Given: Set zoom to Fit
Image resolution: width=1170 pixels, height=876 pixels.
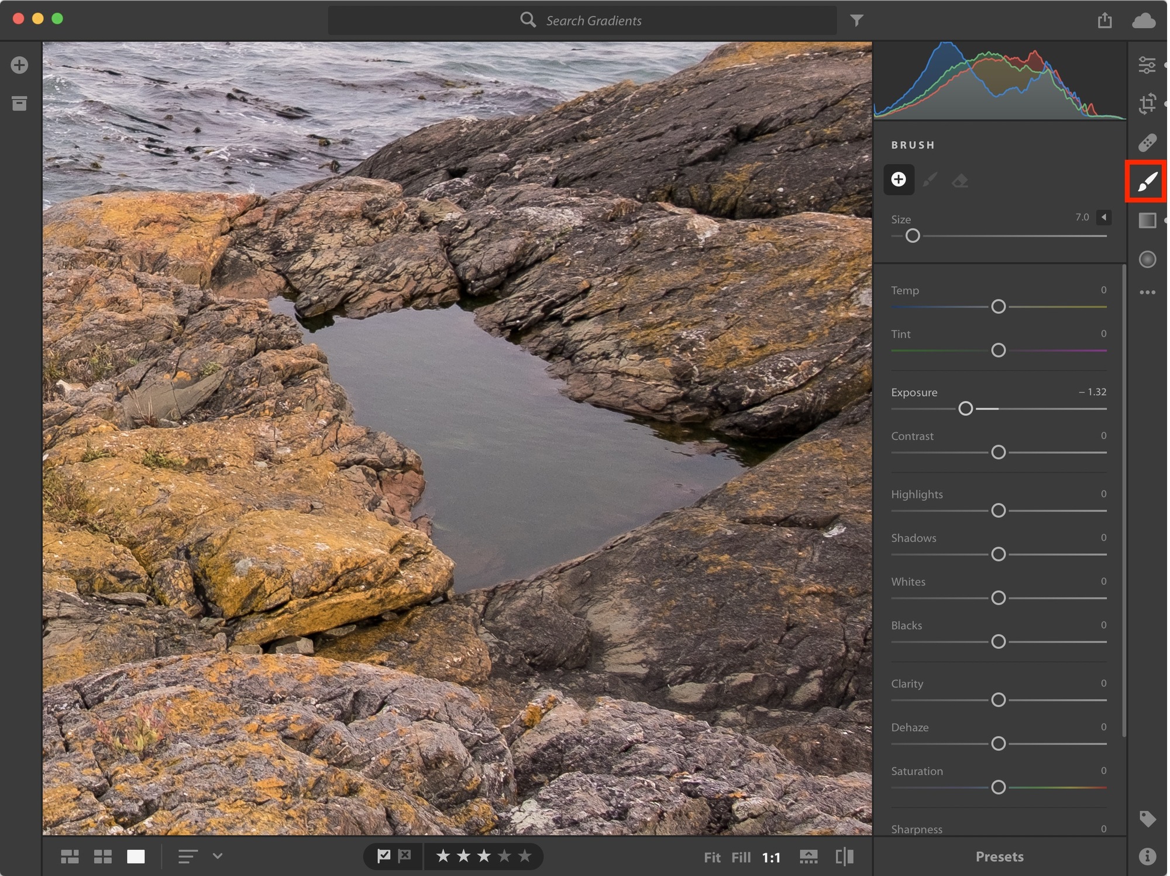Looking at the screenshot, I should tap(714, 858).
